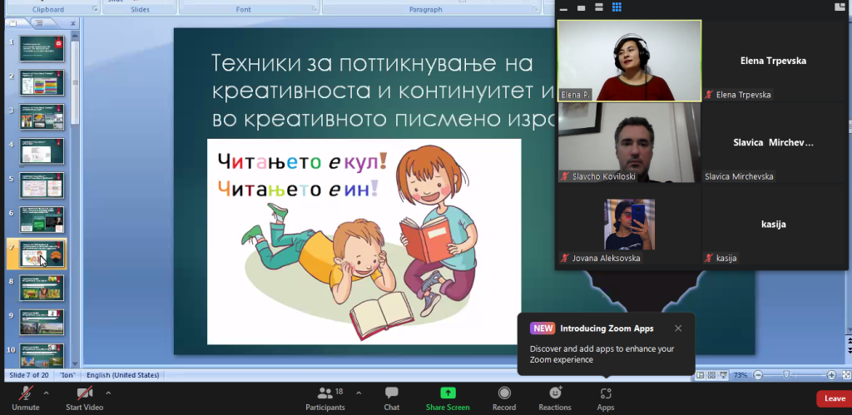The image size is (852, 415).
Task: Expand audio options arrow next to Unmute
Action: (x=46, y=392)
